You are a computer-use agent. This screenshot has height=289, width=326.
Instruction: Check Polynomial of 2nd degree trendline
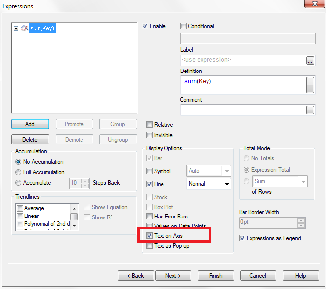20,224
